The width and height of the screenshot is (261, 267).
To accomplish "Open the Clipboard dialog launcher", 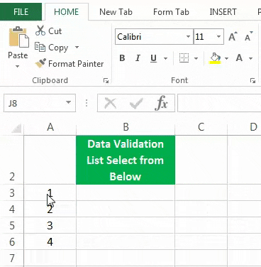I will pyautogui.click(x=106, y=81).
